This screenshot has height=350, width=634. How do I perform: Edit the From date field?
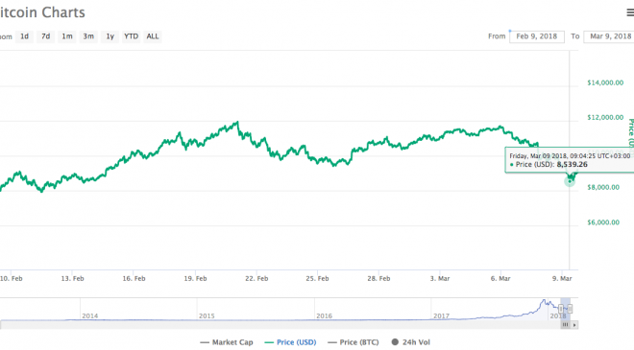tap(537, 36)
